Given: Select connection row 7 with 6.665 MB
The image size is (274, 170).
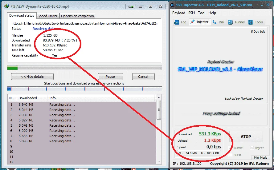Looking at the screenshot, I should [82, 136].
